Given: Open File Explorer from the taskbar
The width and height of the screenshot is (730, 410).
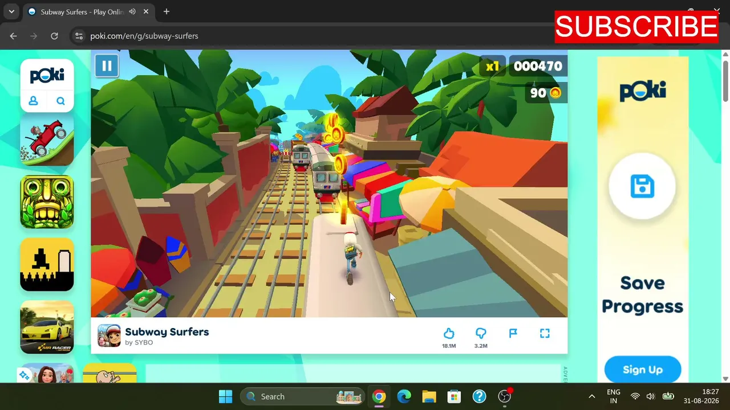Looking at the screenshot, I should coord(429,396).
